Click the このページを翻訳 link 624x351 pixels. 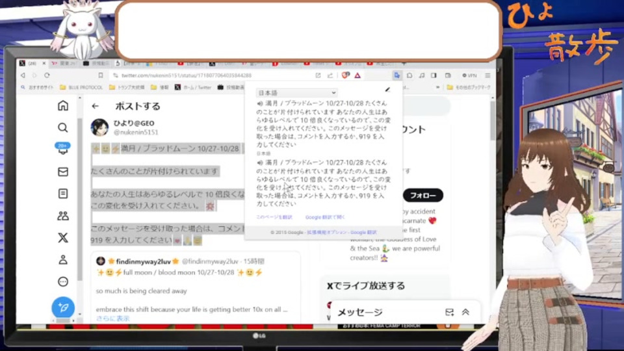coord(274,217)
